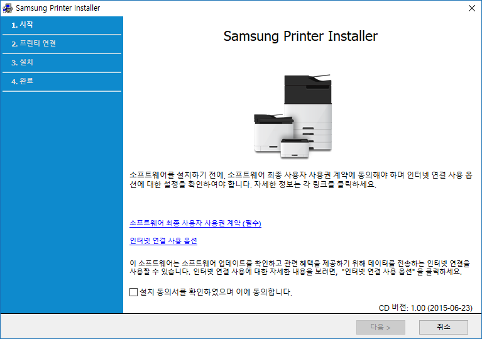Click the paragraph starting 이 소프트웨어는 소프트웨어 업데이트를
This screenshot has height=339, width=482.
tap(300, 267)
